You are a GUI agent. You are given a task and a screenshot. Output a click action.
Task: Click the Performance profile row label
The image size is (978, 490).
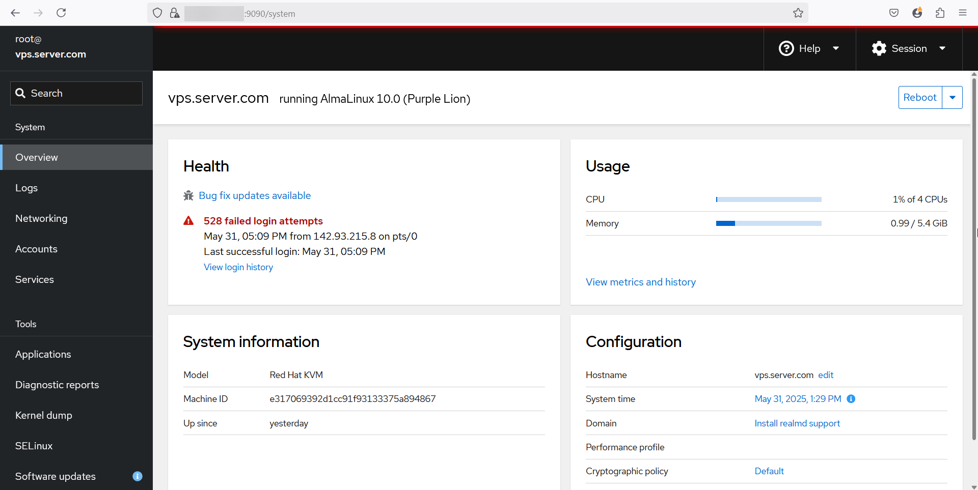[625, 447]
